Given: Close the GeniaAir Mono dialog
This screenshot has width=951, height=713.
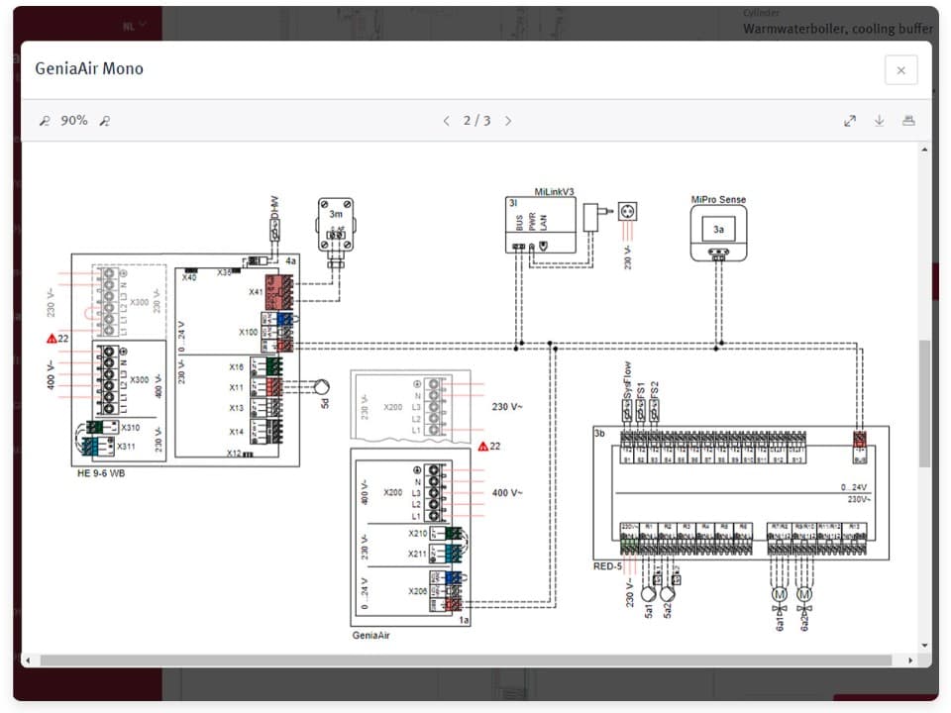Looking at the screenshot, I should tap(900, 70).
